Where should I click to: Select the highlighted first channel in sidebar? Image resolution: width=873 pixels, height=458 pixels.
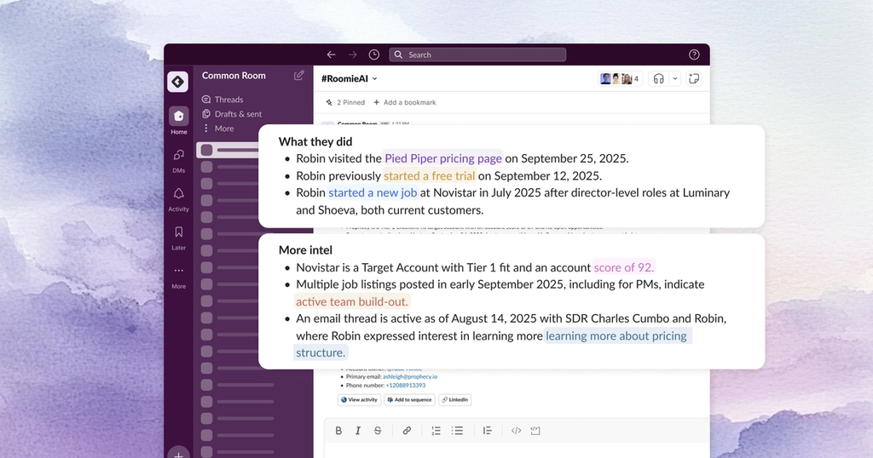click(x=228, y=150)
